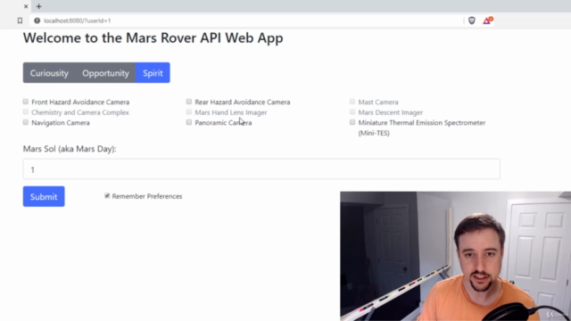Click the webcam video overlay
571x321 pixels.
tap(456, 256)
